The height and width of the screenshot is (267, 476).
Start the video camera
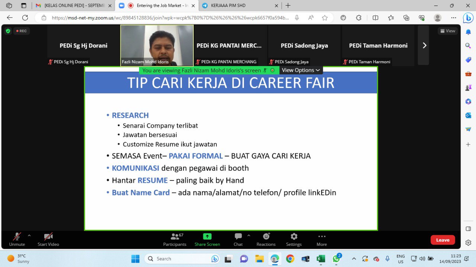click(48, 240)
